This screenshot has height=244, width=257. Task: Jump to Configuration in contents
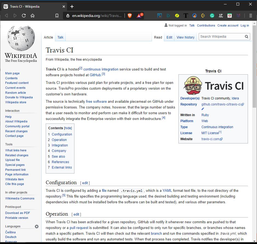point(62,134)
